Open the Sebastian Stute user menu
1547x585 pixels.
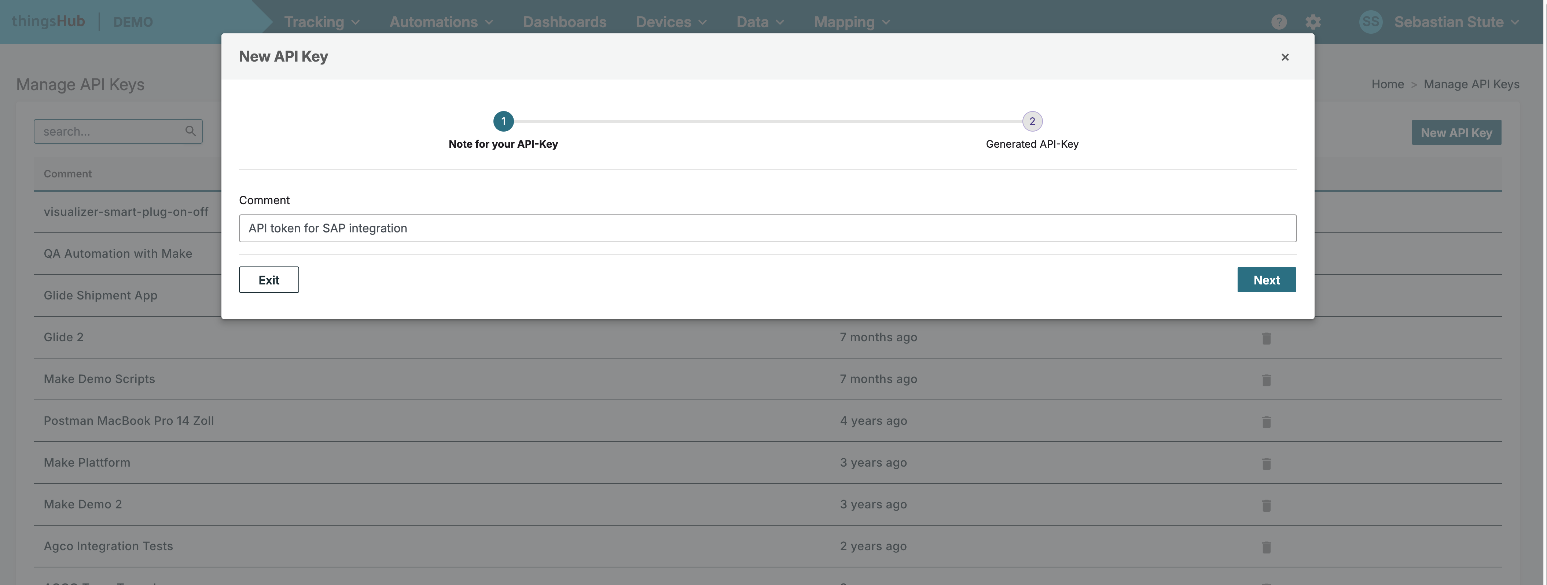[x=1455, y=22]
